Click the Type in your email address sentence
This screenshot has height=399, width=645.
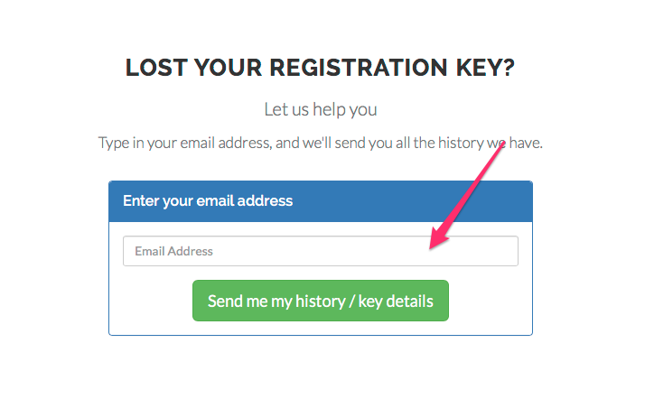point(320,143)
